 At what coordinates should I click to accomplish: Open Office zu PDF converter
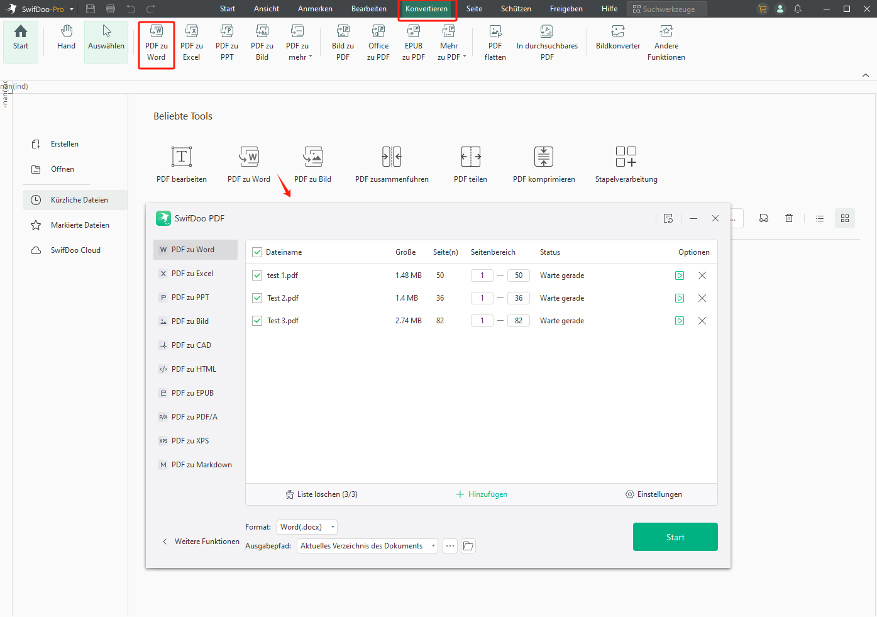click(x=378, y=43)
